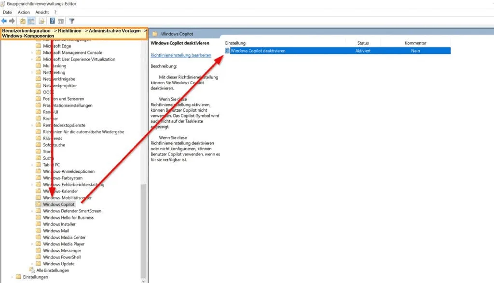Toggle the console tree pane icon
Screen dimensions: 494x283
coord(31,21)
